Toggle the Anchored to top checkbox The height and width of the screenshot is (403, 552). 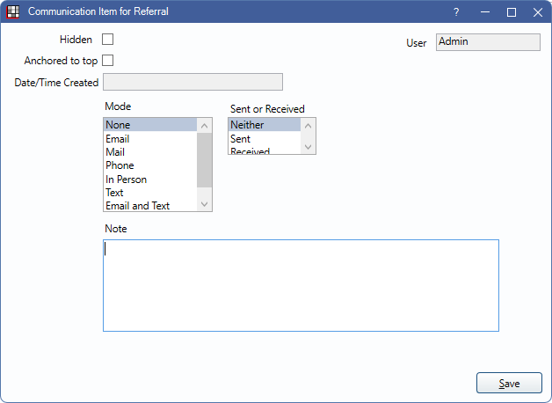click(x=108, y=61)
